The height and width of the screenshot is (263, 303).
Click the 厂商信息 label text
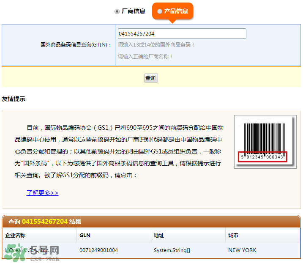pos(134,11)
